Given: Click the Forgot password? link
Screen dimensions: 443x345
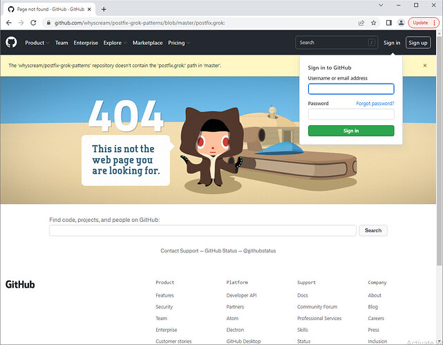Looking at the screenshot, I should click(x=375, y=104).
